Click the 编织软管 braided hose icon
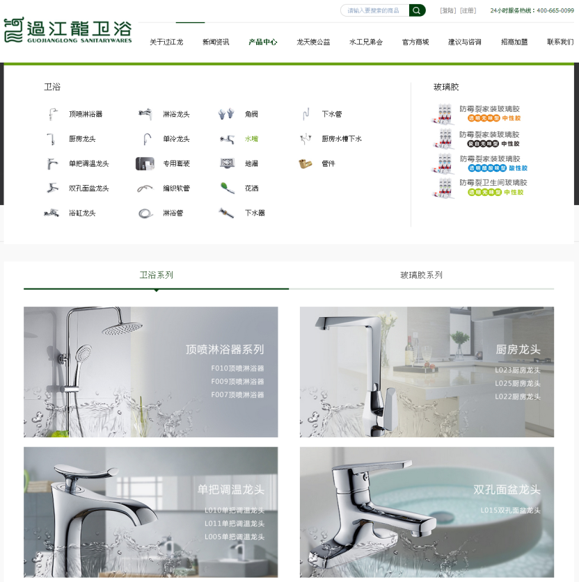Image resolution: width=579 pixels, height=582 pixels. pos(145,188)
